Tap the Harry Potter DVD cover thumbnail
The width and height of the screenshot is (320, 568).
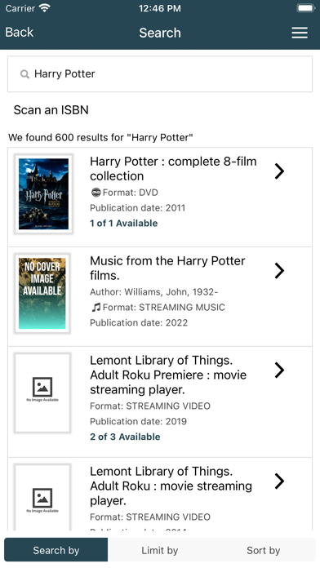(43, 193)
